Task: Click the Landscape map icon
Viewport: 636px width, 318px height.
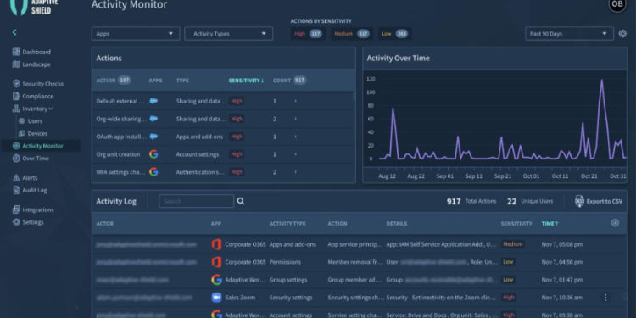Action: point(16,64)
